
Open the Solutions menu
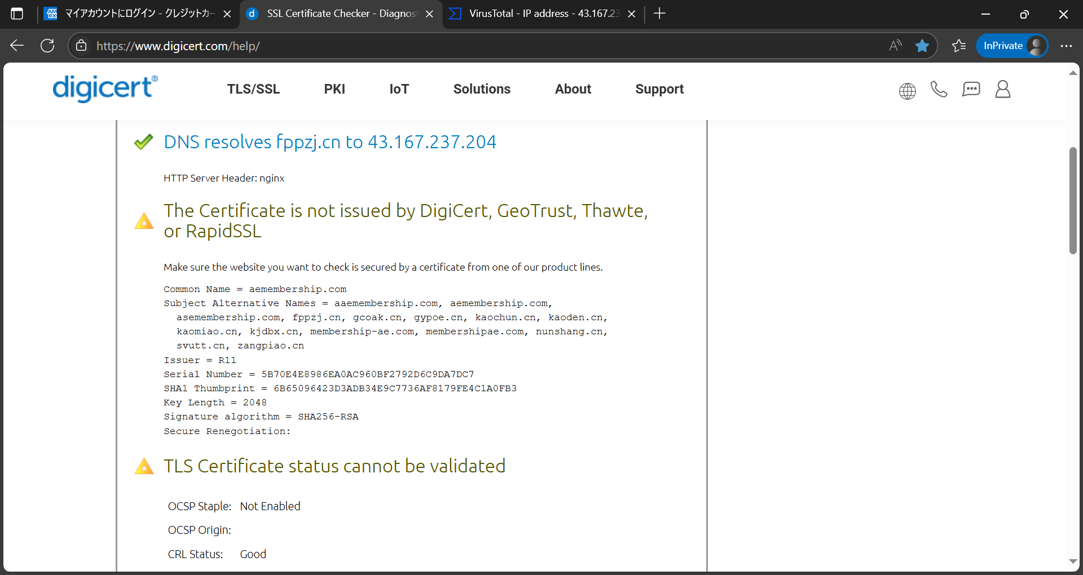coord(482,89)
